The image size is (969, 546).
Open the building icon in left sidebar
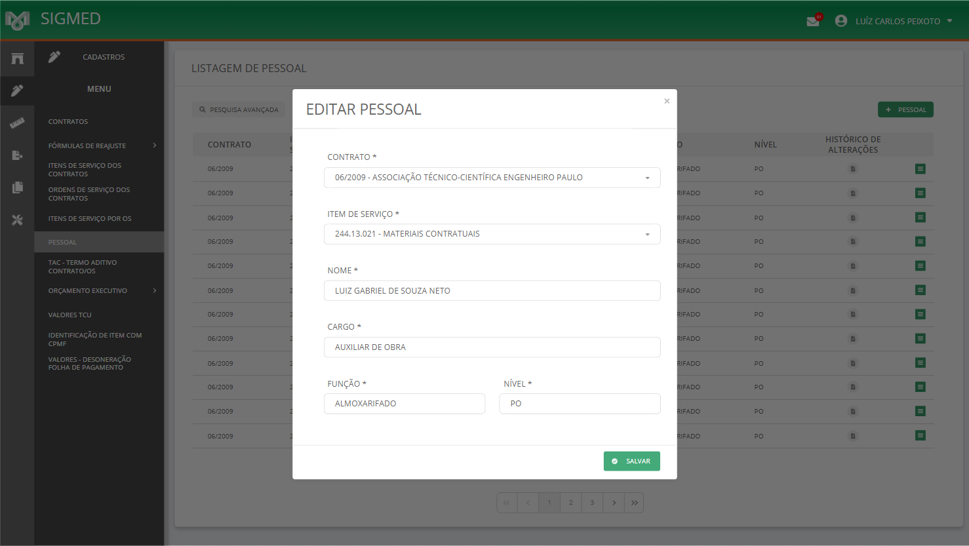[x=17, y=58]
